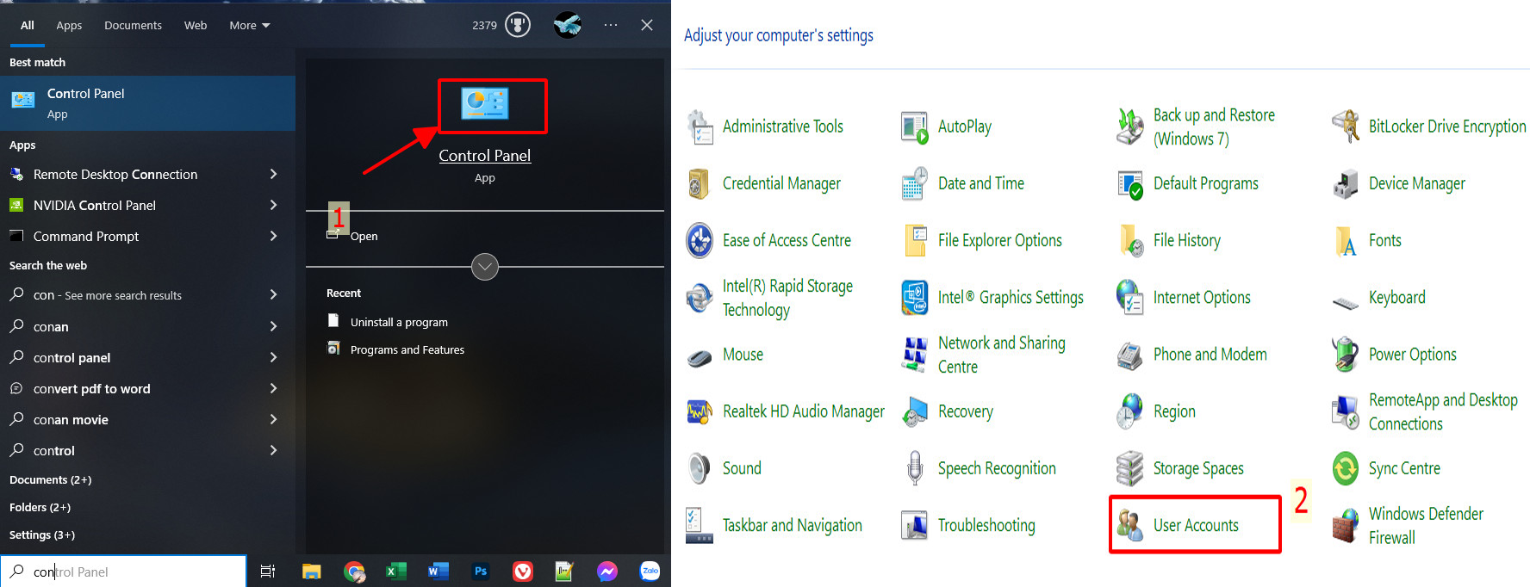This screenshot has height=587, width=1530.
Task: Select the Control Panel best match result
Action: click(147, 103)
